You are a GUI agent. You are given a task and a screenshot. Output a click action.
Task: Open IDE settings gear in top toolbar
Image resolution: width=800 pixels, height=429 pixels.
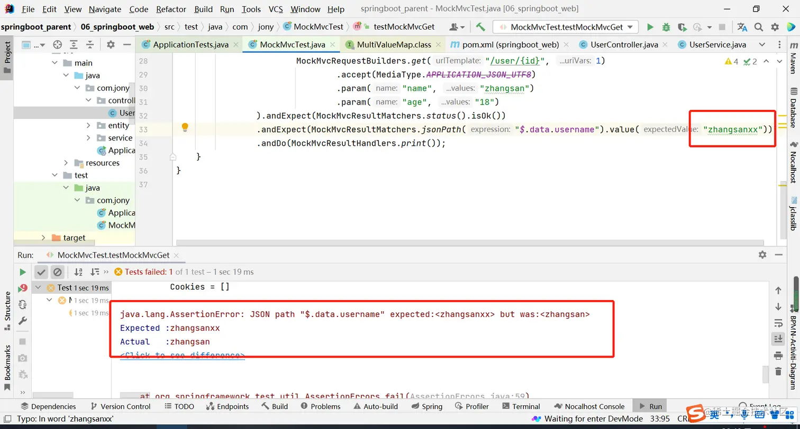[x=775, y=27]
